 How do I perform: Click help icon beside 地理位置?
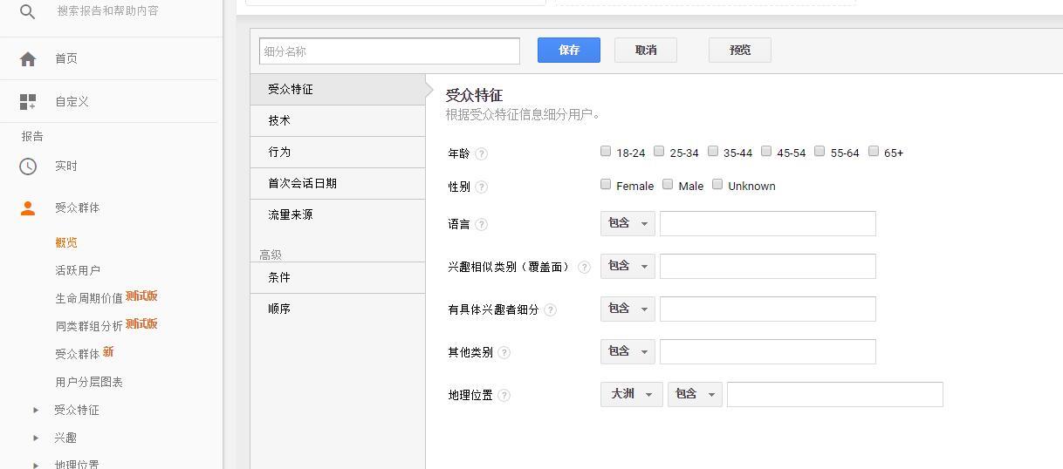pos(504,395)
